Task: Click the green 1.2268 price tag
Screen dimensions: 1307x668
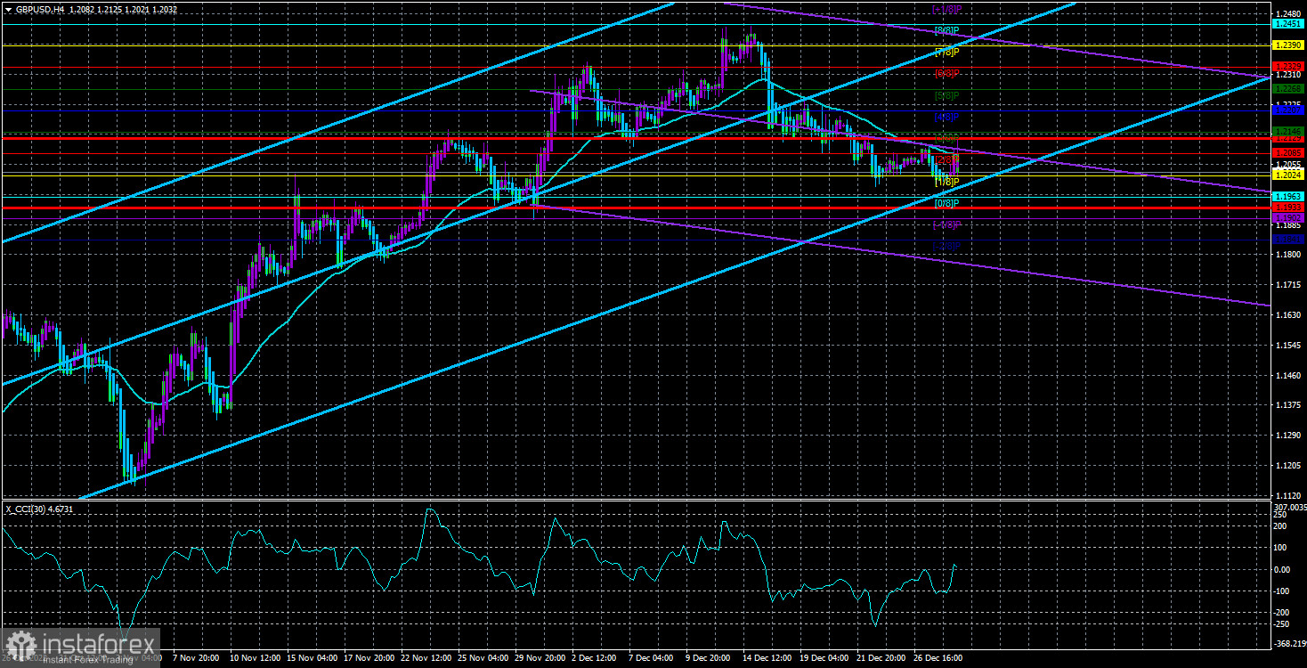Action: [x=1288, y=88]
